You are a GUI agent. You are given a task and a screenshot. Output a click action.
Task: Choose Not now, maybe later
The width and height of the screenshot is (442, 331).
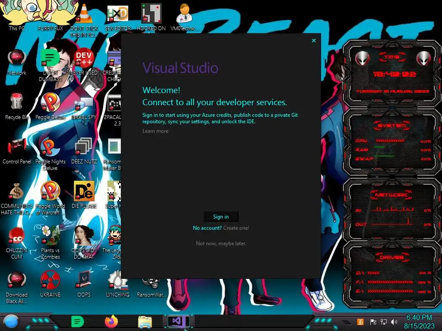[x=221, y=244]
